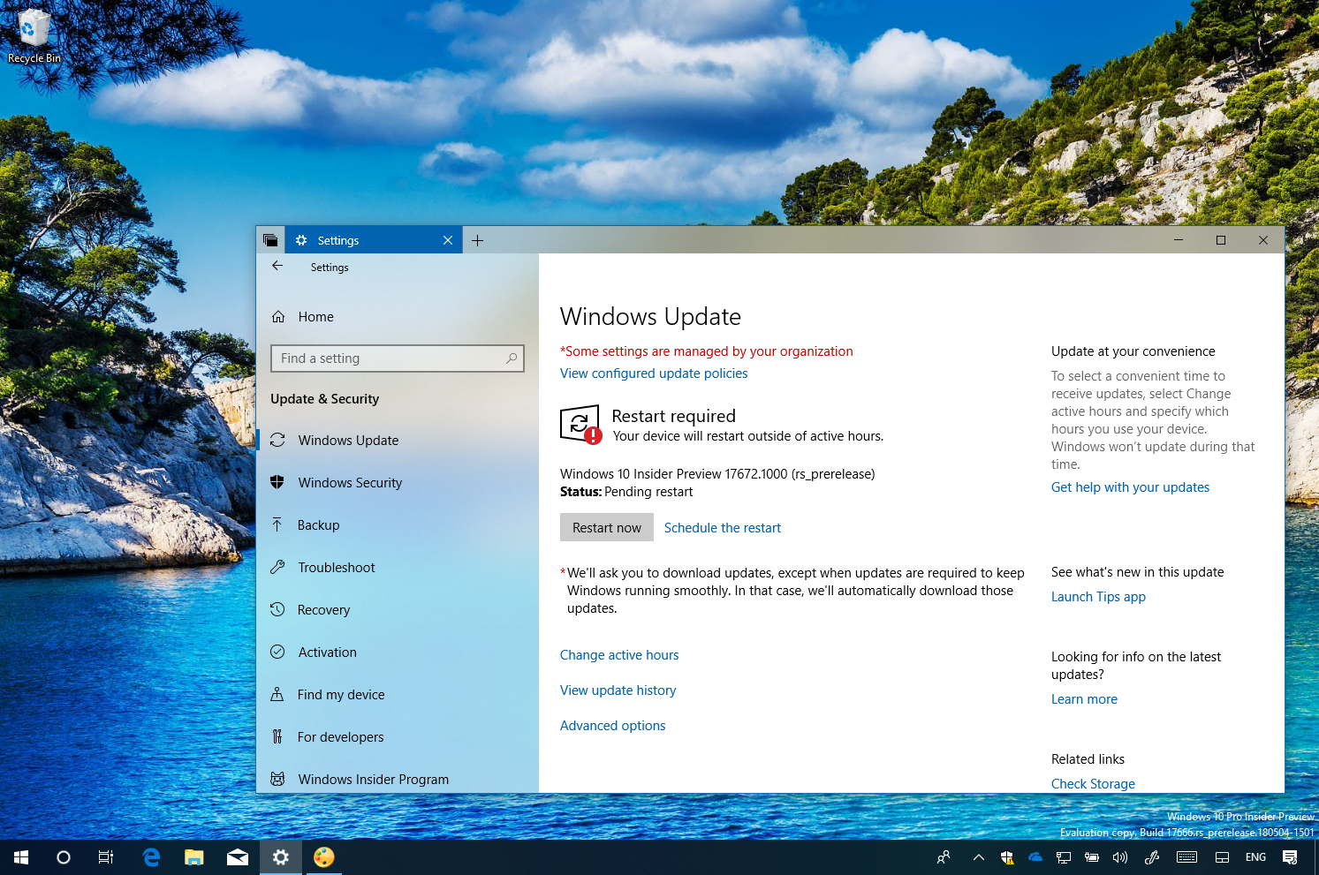Click the Backup upload arrow icon

tap(277, 524)
